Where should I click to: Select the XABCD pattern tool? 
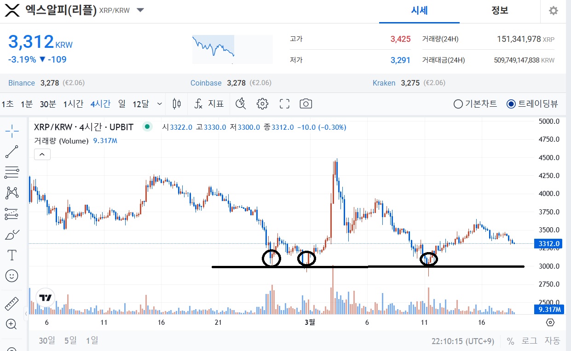[12, 193]
